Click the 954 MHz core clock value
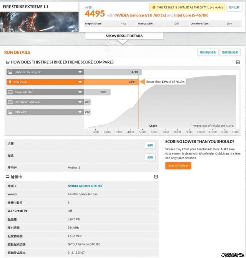246x258 pixels. point(73,228)
